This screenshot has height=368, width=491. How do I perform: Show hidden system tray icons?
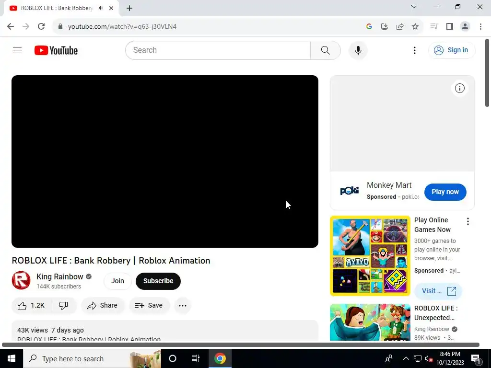(406, 358)
